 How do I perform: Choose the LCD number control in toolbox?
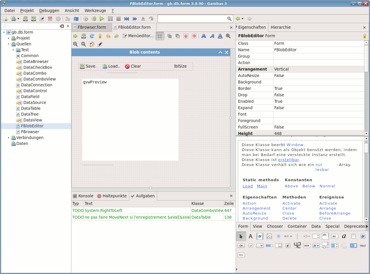pos(297,246)
